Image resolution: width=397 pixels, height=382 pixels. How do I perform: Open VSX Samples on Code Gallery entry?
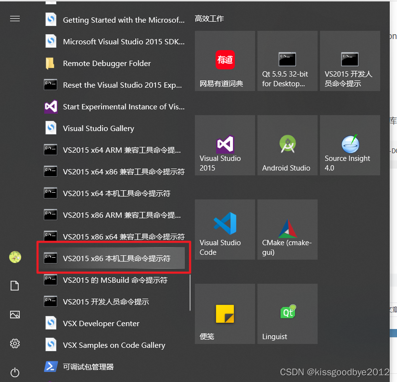pos(114,345)
